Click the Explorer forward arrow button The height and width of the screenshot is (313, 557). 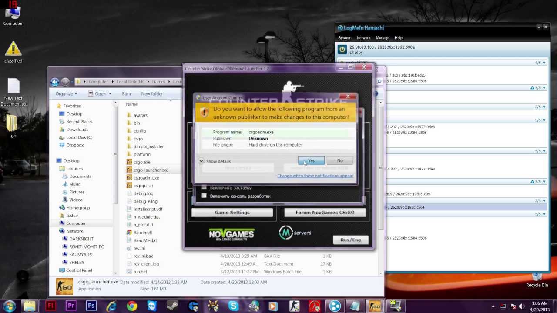(65, 82)
